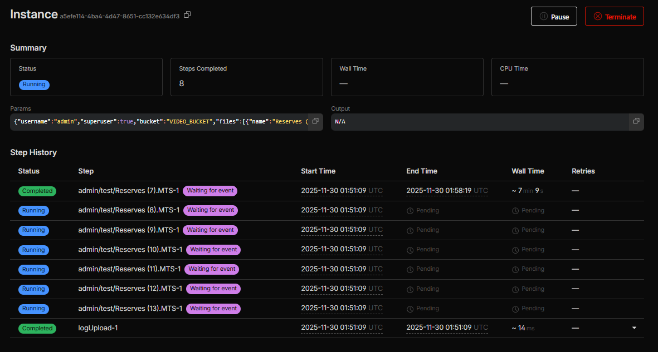Image resolution: width=658 pixels, height=352 pixels.
Task: Click the Running badge for Reserves (8).MTS-1
Action: click(x=33, y=211)
